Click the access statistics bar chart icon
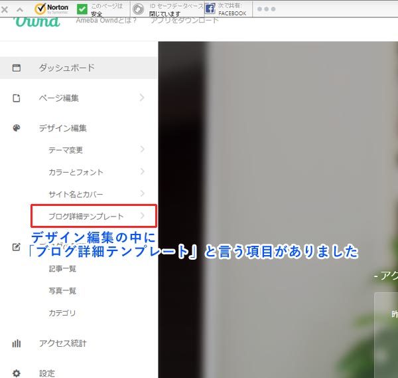 (17, 343)
